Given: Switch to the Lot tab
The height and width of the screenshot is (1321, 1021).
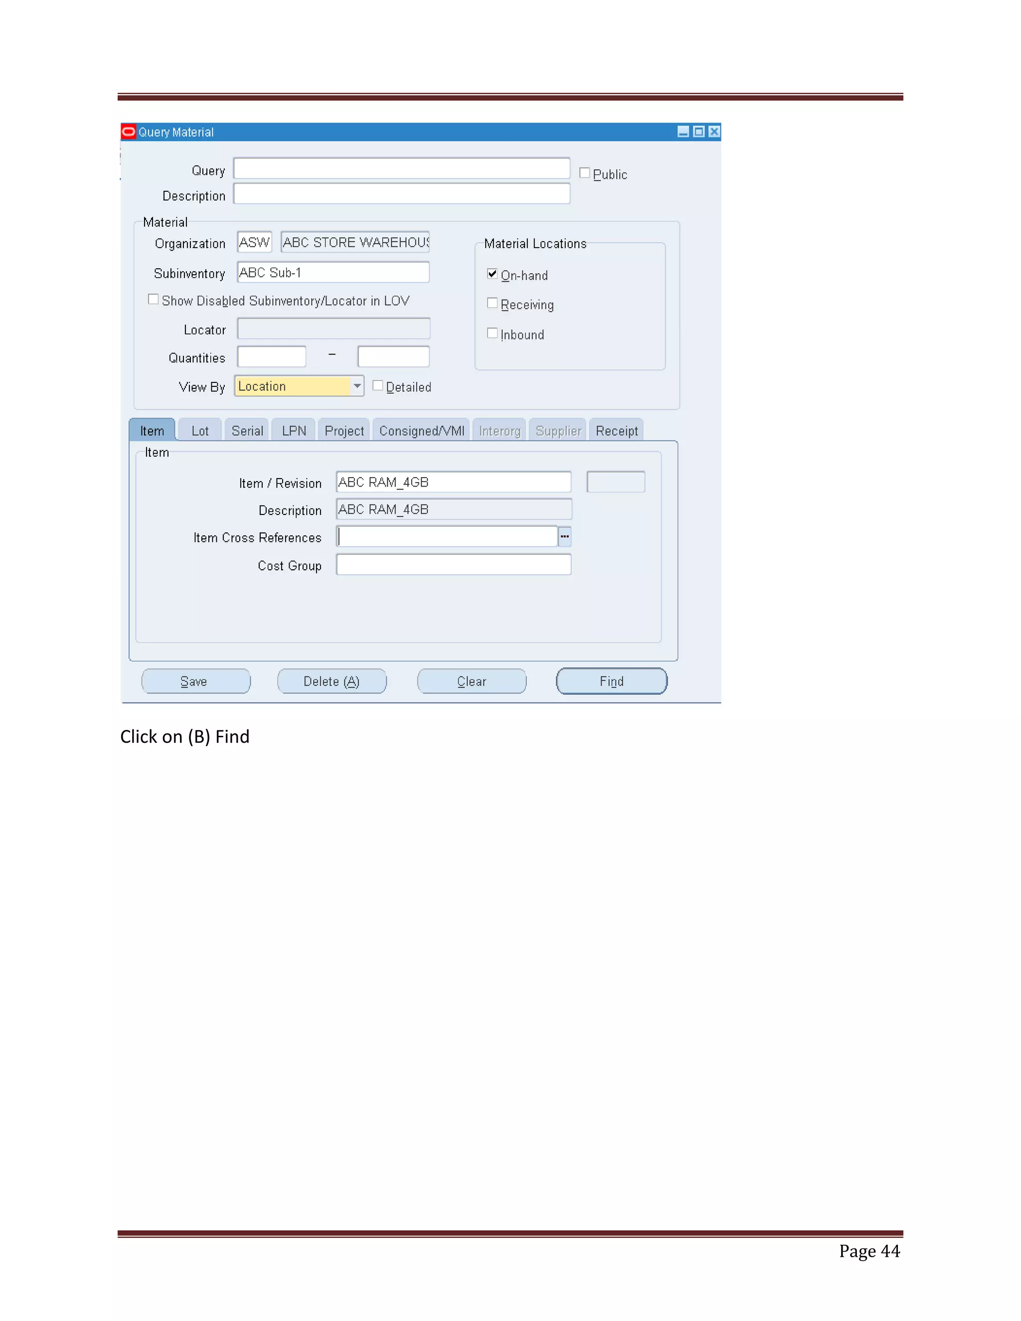Looking at the screenshot, I should (199, 431).
